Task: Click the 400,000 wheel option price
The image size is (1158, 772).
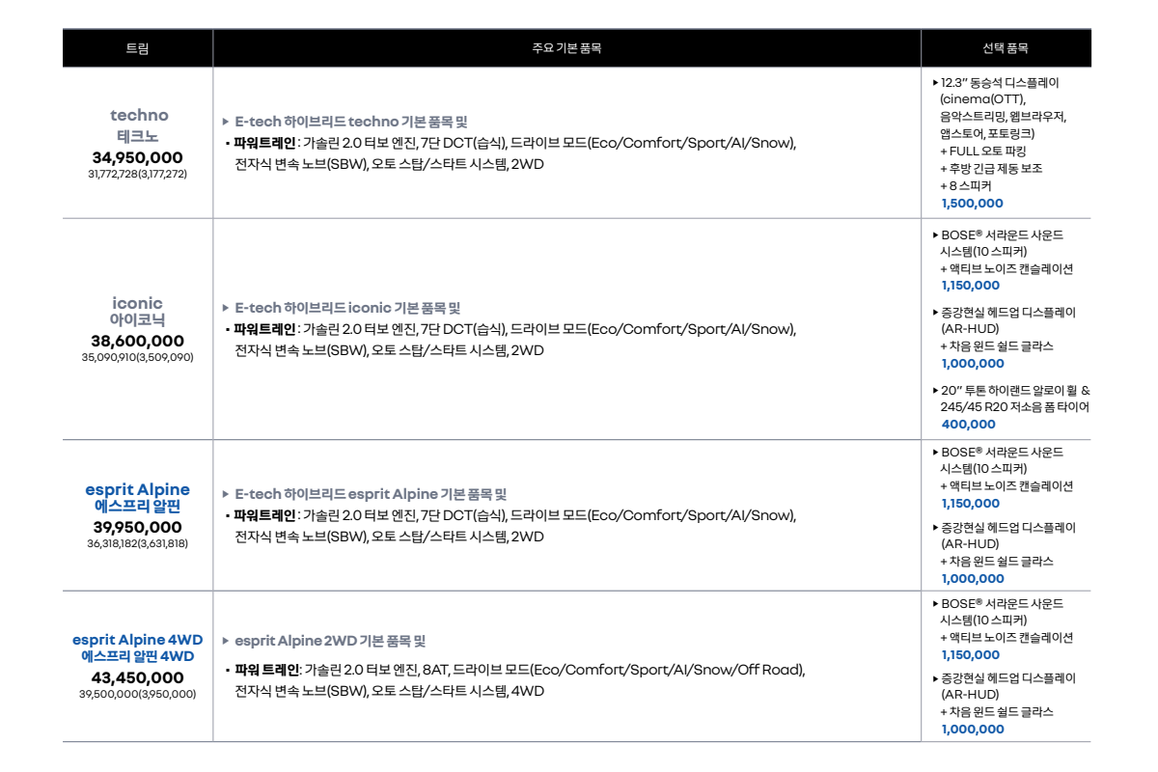Action: [968, 425]
